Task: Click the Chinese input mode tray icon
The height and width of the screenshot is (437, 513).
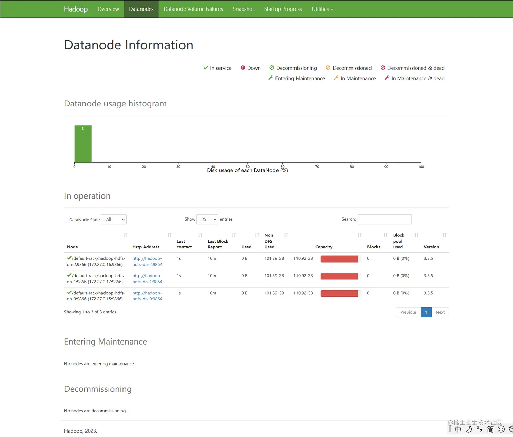Action: tap(458, 430)
